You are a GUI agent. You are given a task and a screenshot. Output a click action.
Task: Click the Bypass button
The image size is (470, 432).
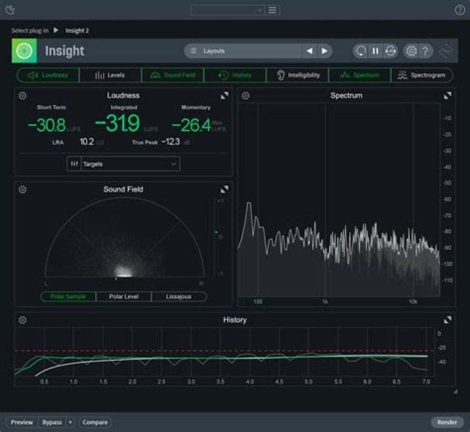(x=52, y=422)
